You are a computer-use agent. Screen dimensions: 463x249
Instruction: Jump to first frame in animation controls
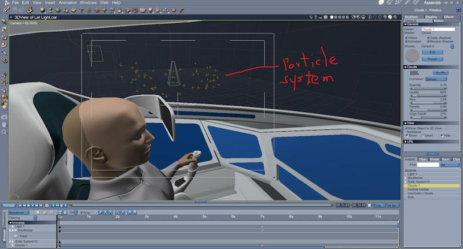[20, 205]
